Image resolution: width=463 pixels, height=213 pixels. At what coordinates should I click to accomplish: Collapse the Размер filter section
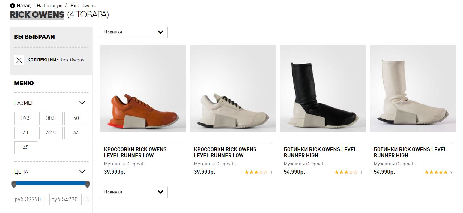82,103
